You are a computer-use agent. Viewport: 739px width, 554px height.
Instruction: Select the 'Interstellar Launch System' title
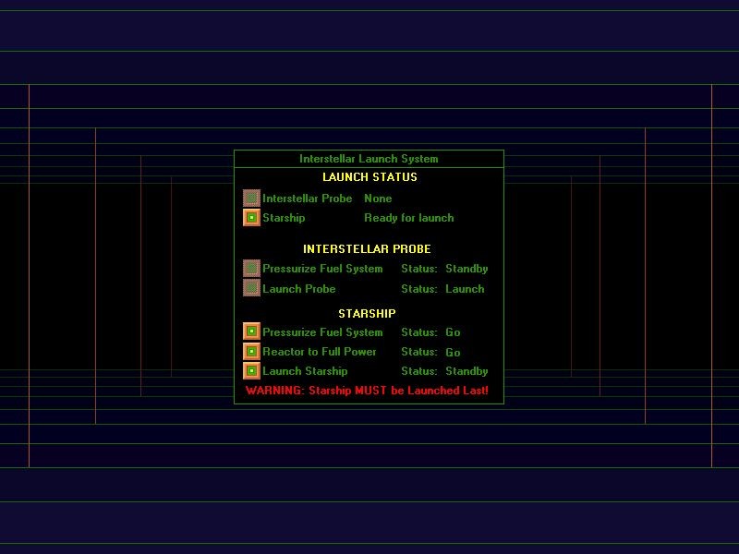(369, 159)
